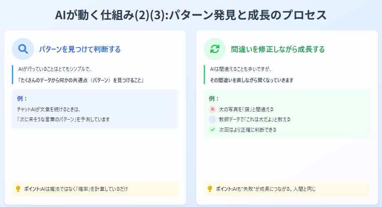This screenshot has height=207, width=382.
Task: Select the text 教師データで「これは犬だよ」と教える
Action: click(255, 120)
